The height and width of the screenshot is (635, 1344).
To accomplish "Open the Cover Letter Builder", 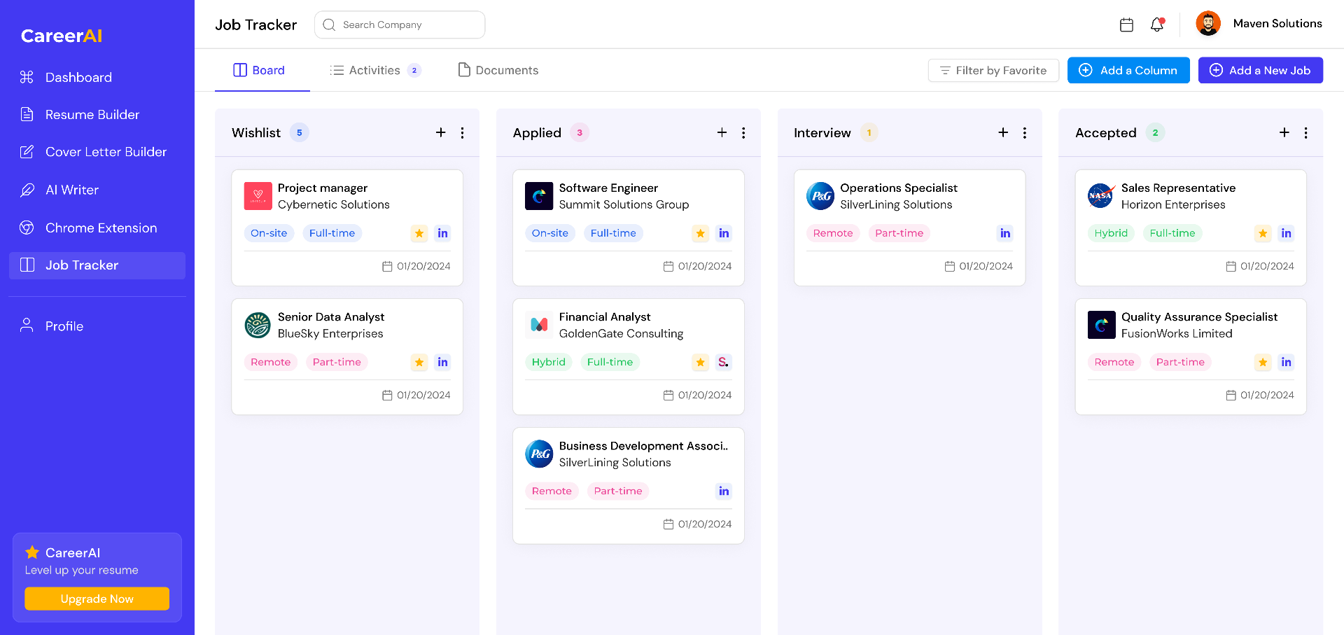I will [x=106, y=151].
